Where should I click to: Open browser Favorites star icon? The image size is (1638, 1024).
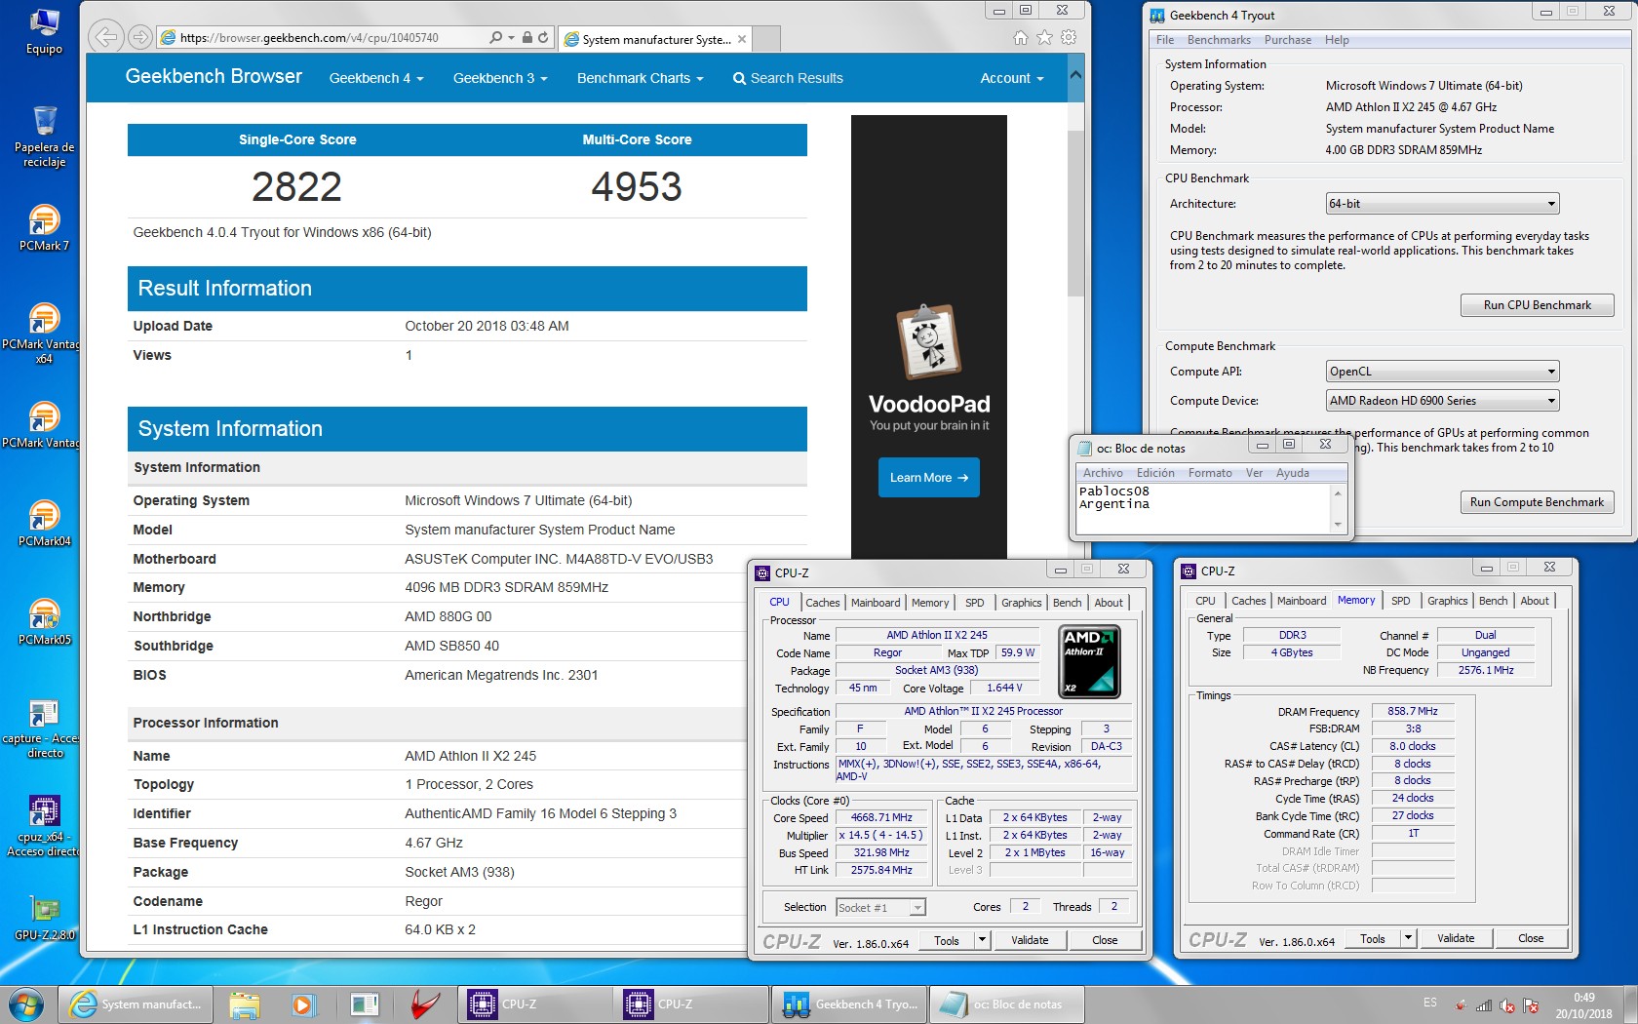click(1044, 37)
